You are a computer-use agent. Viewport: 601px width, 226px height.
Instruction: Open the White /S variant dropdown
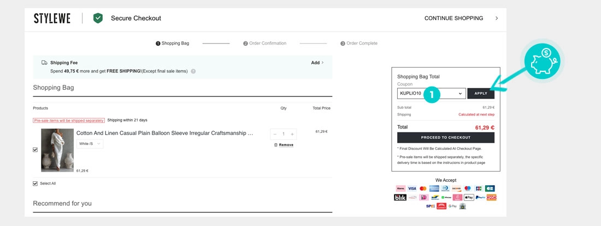click(90, 144)
